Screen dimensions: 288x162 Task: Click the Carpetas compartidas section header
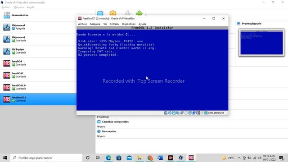pyautogui.click(x=115, y=122)
